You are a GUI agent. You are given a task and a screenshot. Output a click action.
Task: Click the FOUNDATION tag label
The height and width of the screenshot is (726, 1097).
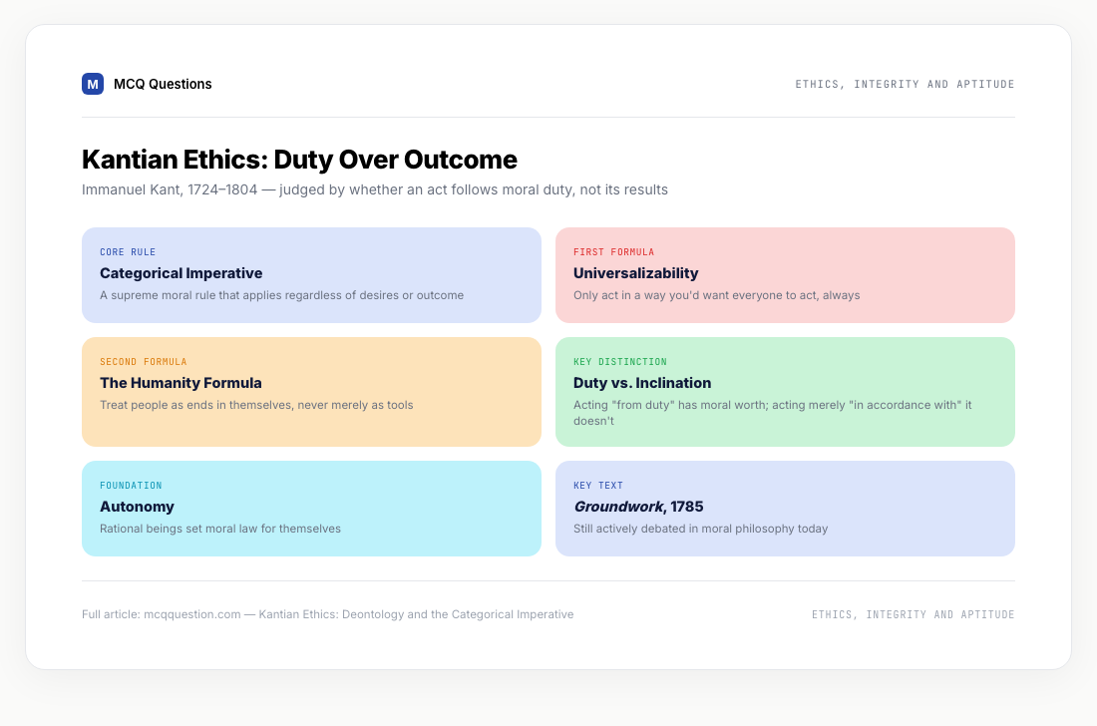click(x=131, y=486)
